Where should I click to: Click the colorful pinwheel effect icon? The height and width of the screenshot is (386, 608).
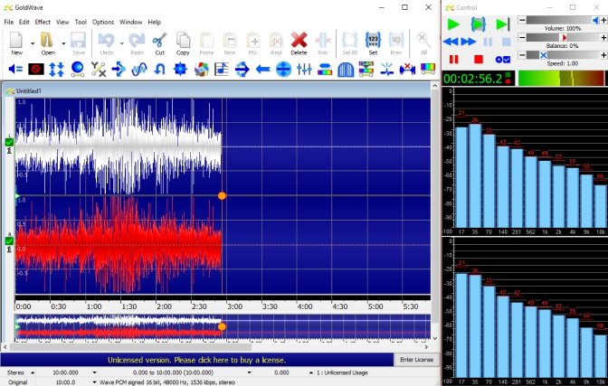click(201, 70)
